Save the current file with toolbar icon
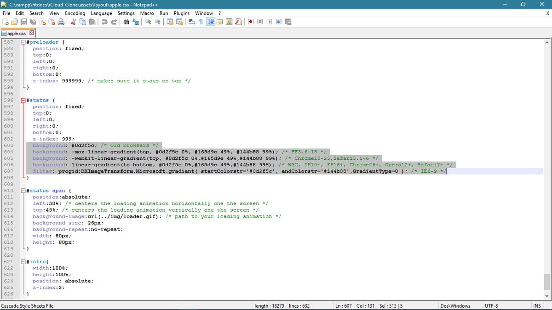This screenshot has width=552, height=310. pyautogui.click(x=24, y=22)
